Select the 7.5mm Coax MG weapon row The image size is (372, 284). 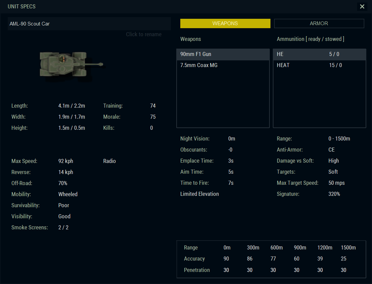tap(223, 65)
